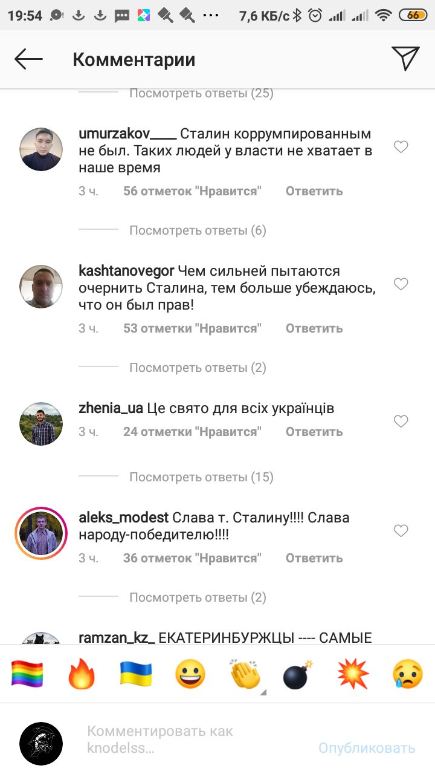Expand the 2 replies under kashtanovegor's comment

point(198,368)
